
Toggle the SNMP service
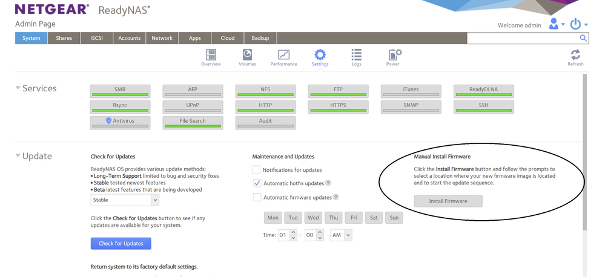click(411, 107)
